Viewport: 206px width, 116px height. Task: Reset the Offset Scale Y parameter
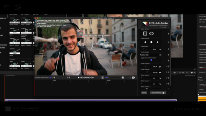click(x=169, y=84)
